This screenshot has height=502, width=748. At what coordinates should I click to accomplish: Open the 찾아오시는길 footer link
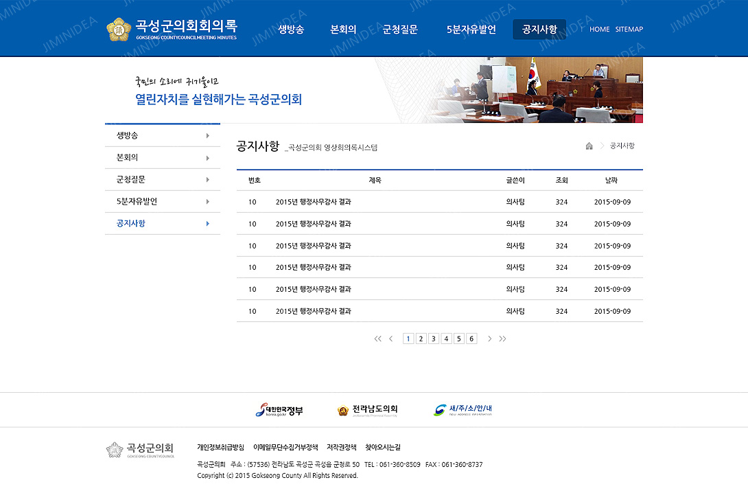(x=383, y=448)
